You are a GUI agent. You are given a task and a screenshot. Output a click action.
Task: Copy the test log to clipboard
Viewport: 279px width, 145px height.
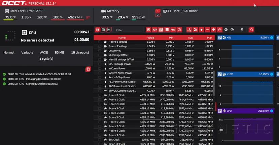point(88,69)
